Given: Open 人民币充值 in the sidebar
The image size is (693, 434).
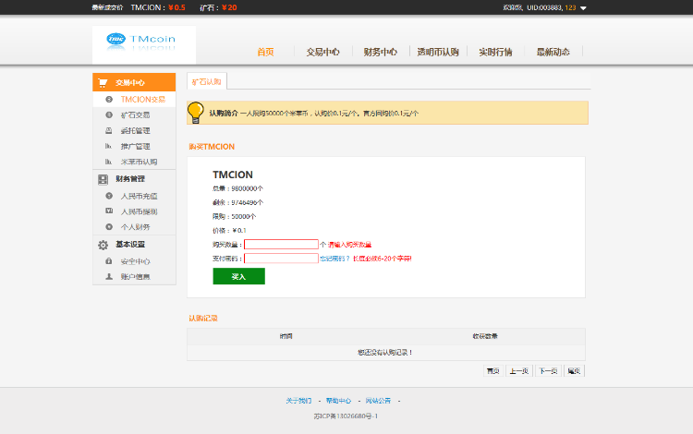Looking at the screenshot, I should (139, 196).
